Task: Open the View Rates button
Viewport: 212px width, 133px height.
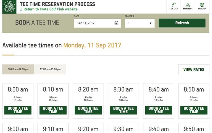Action: click(194, 70)
